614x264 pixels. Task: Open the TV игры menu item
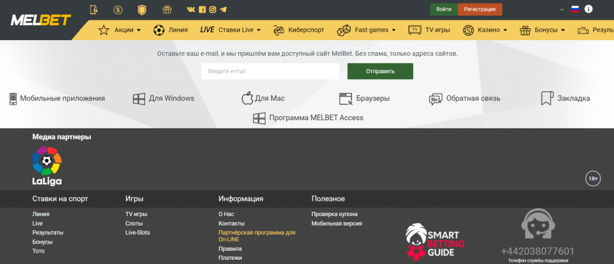point(437,30)
